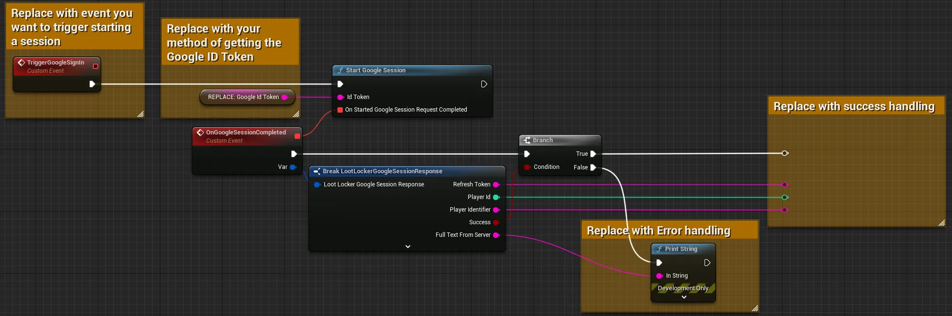Click On Started Google Session Request Completed pin
Screen dimensions: 952x316
tap(340, 110)
